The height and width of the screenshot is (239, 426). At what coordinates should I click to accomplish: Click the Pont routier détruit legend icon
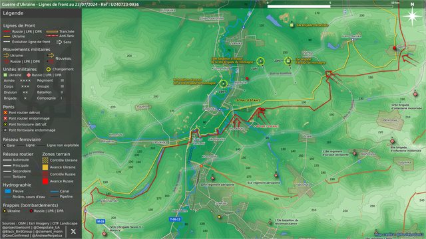tap(5, 112)
